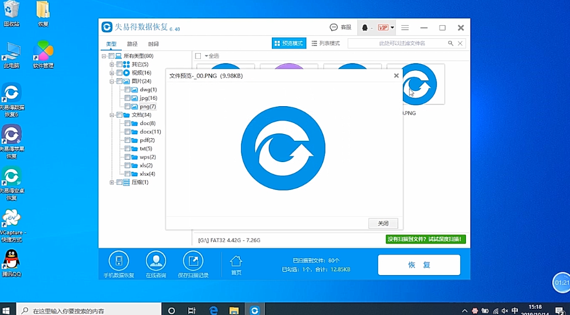Image resolution: width=570 pixels, height=315 pixels.
Task: Check the doc(8) checkbox
Action: click(127, 123)
